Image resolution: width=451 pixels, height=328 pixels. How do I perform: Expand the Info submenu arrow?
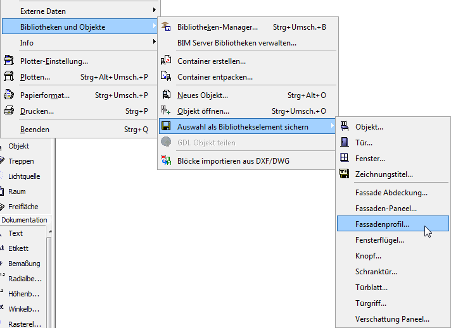[x=154, y=42]
